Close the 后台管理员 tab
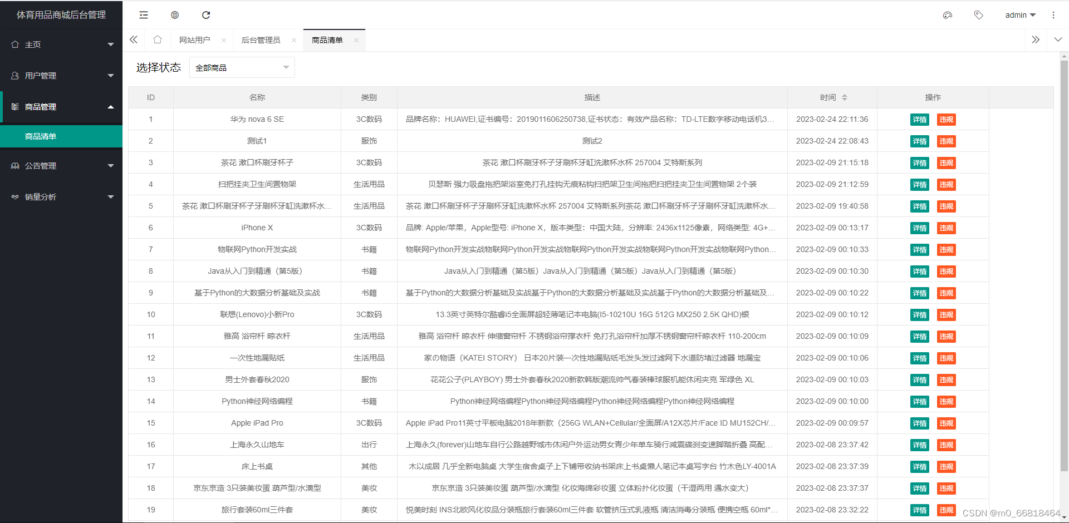 294,40
